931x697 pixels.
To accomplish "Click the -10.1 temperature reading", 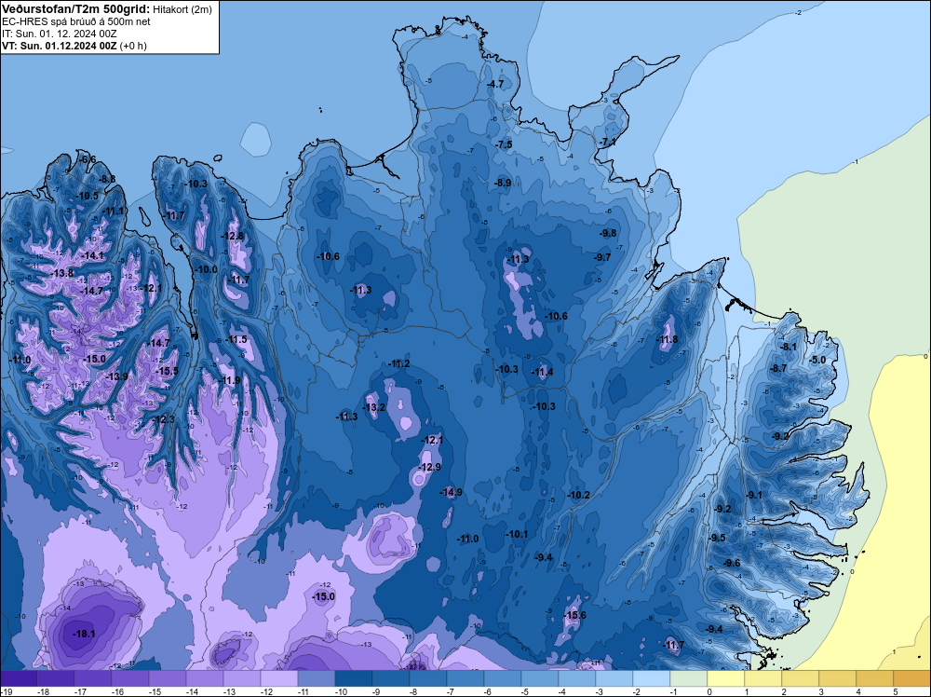I will click(x=517, y=534).
